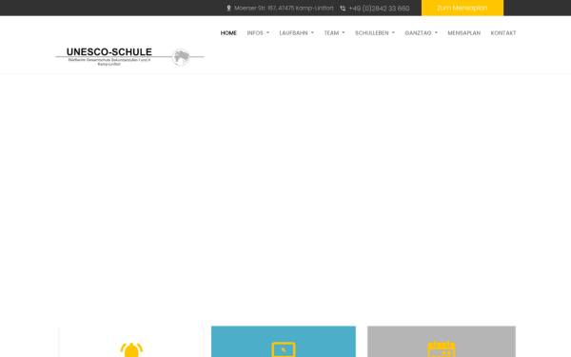This screenshot has height=357, width=571.
Task: Click the Zum Mensaplan yellow button
Action: [463, 8]
